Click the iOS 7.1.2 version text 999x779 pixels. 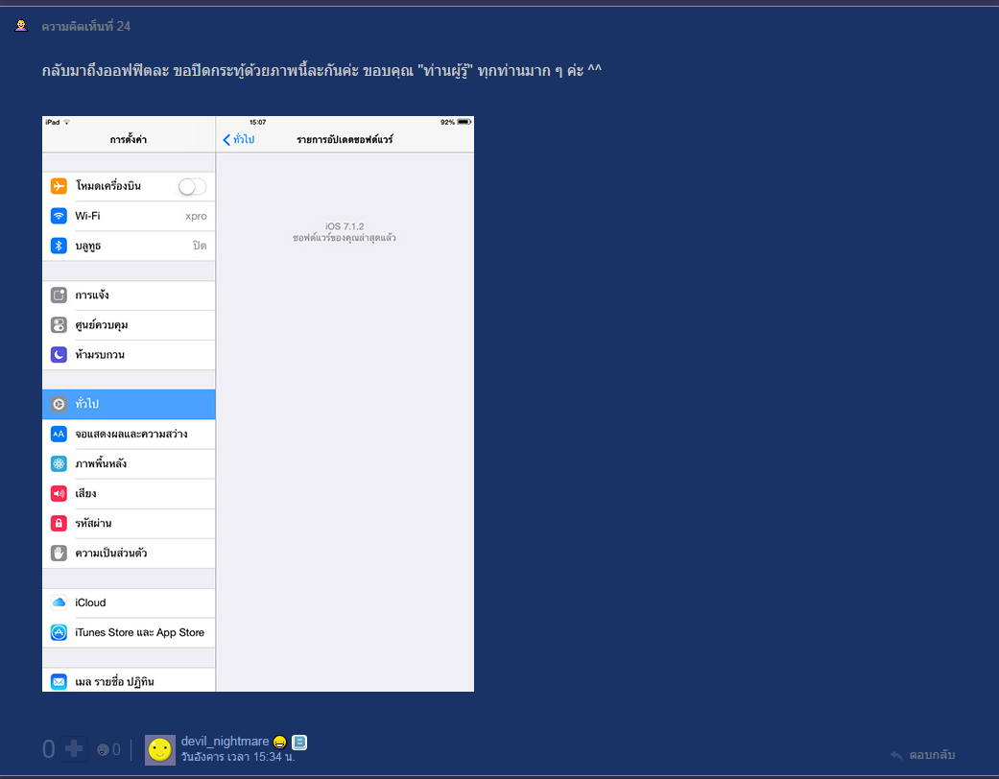pos(345,226)
